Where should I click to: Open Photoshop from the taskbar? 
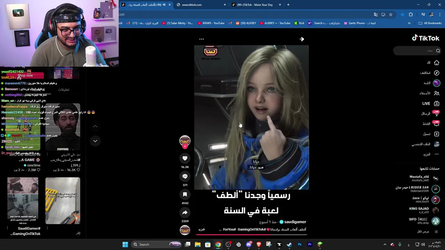(299, 244)
